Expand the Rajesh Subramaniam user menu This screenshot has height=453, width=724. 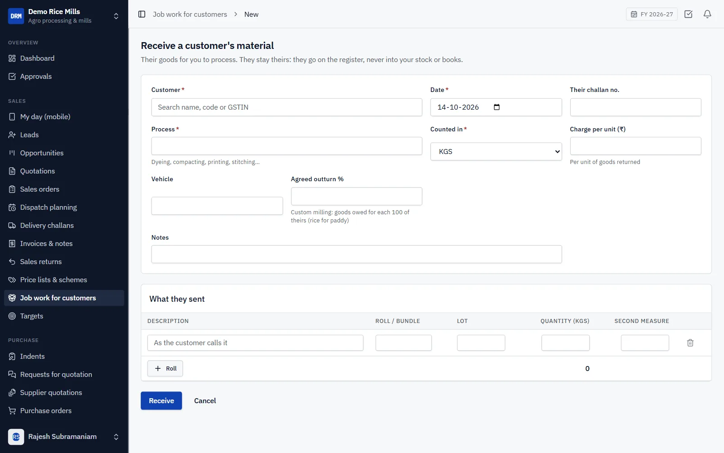[116, 437]
